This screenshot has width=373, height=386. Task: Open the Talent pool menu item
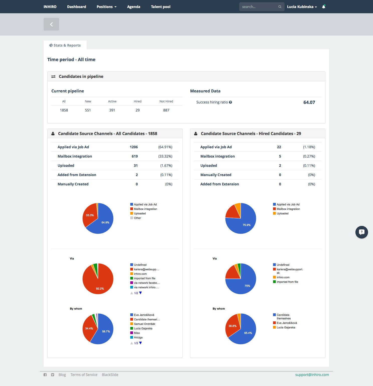pos(161,7)
